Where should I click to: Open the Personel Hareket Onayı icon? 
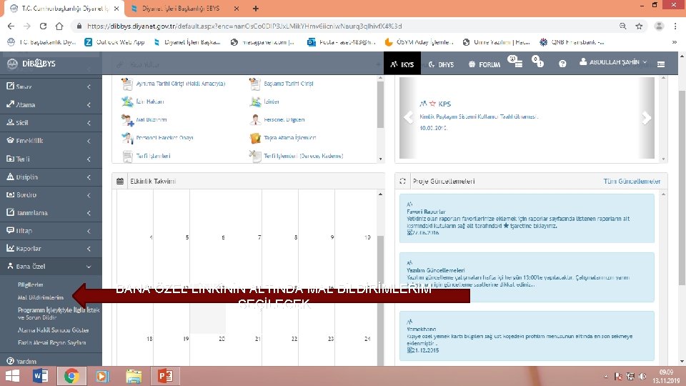pos(127,137)
